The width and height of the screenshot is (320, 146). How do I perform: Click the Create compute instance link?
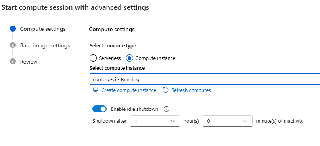(129, 90)
